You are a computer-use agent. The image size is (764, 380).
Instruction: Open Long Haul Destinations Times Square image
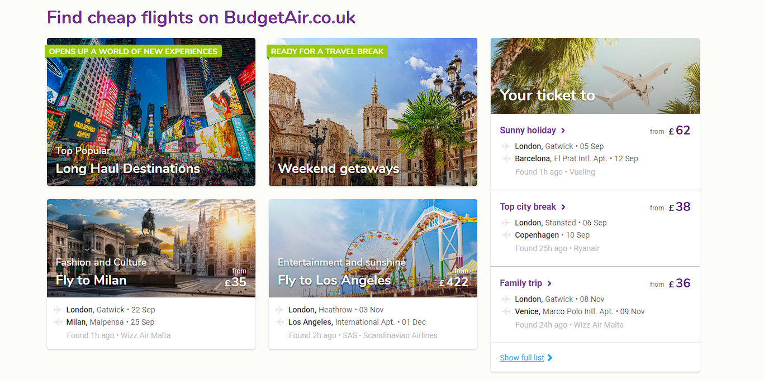151,112
